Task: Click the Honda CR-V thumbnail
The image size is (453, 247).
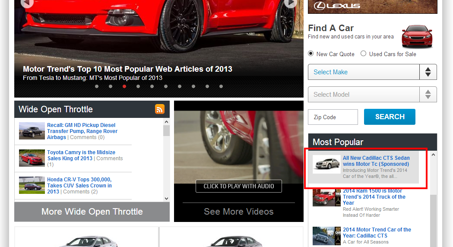Action: click(32, 185)
